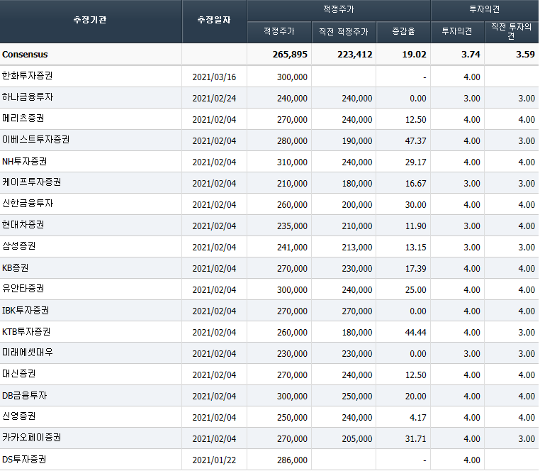Viewport: 540px width, 471px height.
Task: Click the 추정기관 column header
Action: (90, 20)
